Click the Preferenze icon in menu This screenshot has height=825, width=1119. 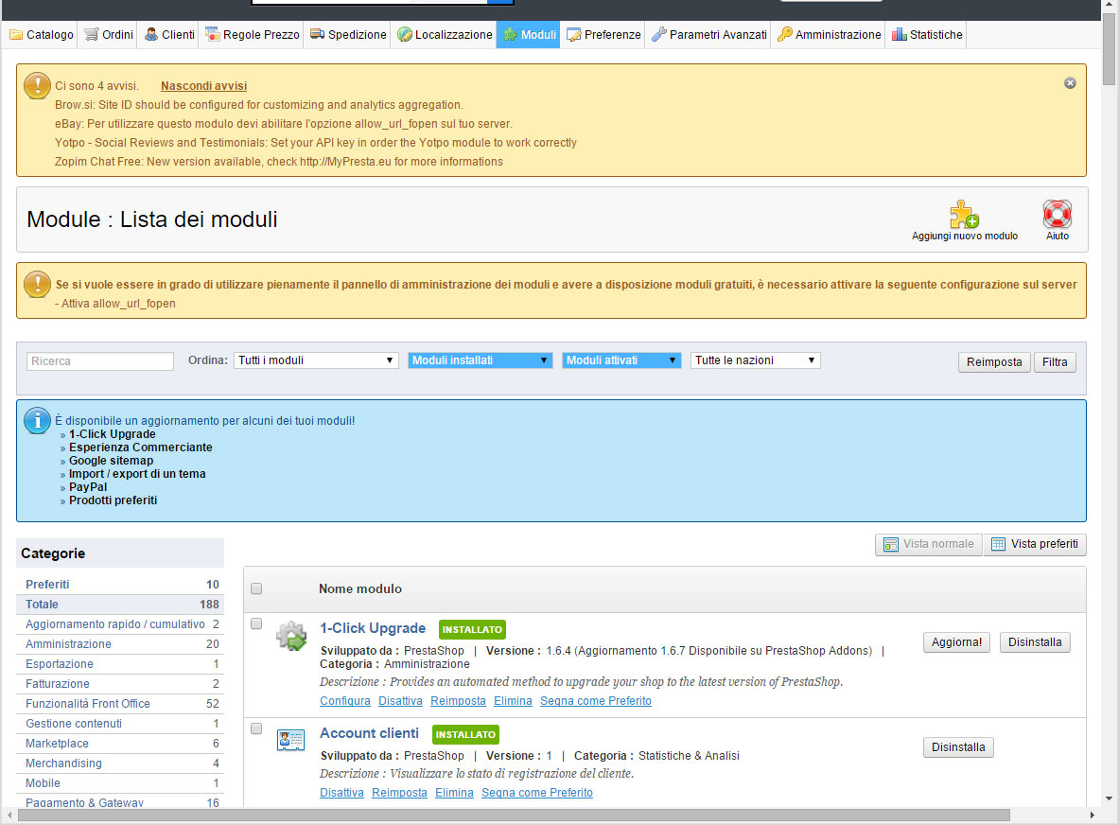[x=574, y=35]
